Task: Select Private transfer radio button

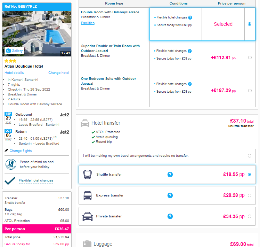Action: pyautogui.click(x=249, y=216)
